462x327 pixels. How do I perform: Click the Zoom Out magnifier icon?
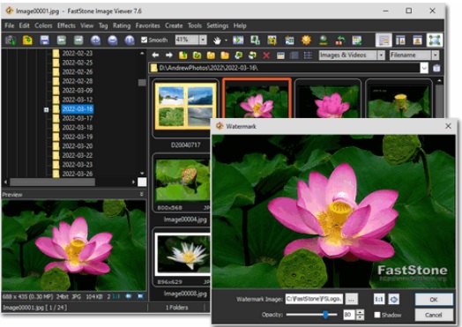(x=113, y=40)
